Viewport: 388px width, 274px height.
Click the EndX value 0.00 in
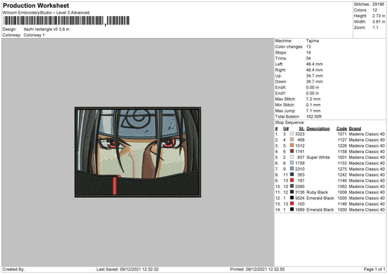coord(312,87)
